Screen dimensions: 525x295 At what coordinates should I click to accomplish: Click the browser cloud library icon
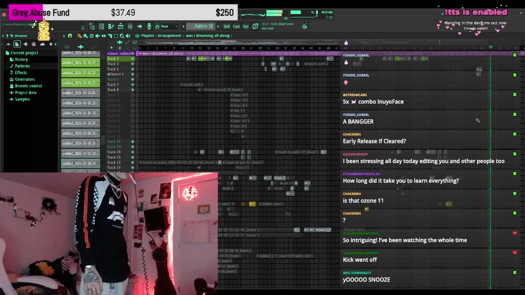42,44
